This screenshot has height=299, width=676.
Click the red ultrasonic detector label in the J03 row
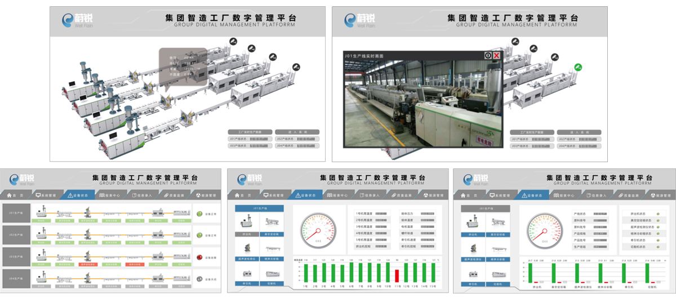point(88,264)
